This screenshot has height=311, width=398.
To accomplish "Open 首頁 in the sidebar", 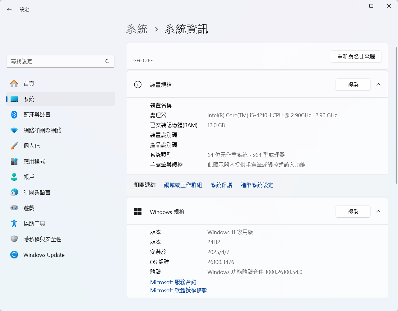I will [x=60, y=84].
